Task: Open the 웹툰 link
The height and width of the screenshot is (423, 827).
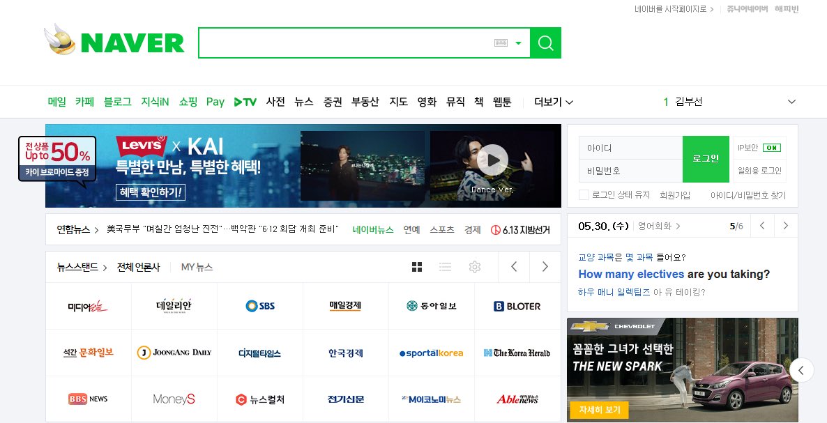Action: 502,102
